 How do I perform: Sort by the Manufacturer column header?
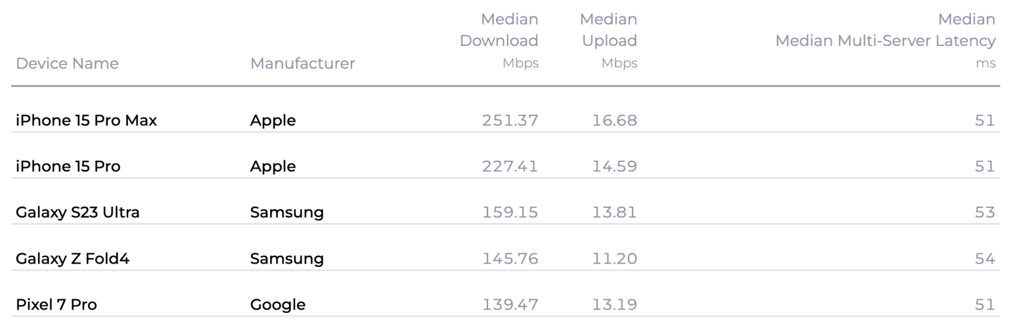302,64
